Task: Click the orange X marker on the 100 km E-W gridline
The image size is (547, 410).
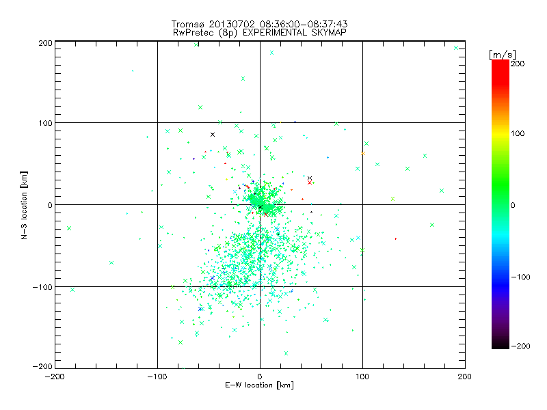Action: pyautogui.click(x=363, y=153)
